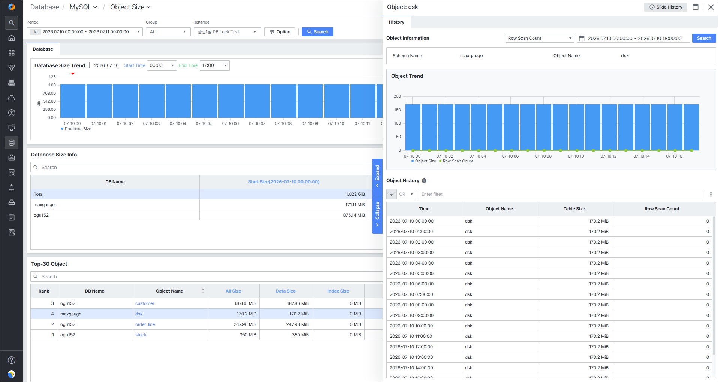Open the Row Scan Count dropdown
Image resolution: width=718 pixels, height=382 pixels.
pyautogui.click(x=540, y=38)
